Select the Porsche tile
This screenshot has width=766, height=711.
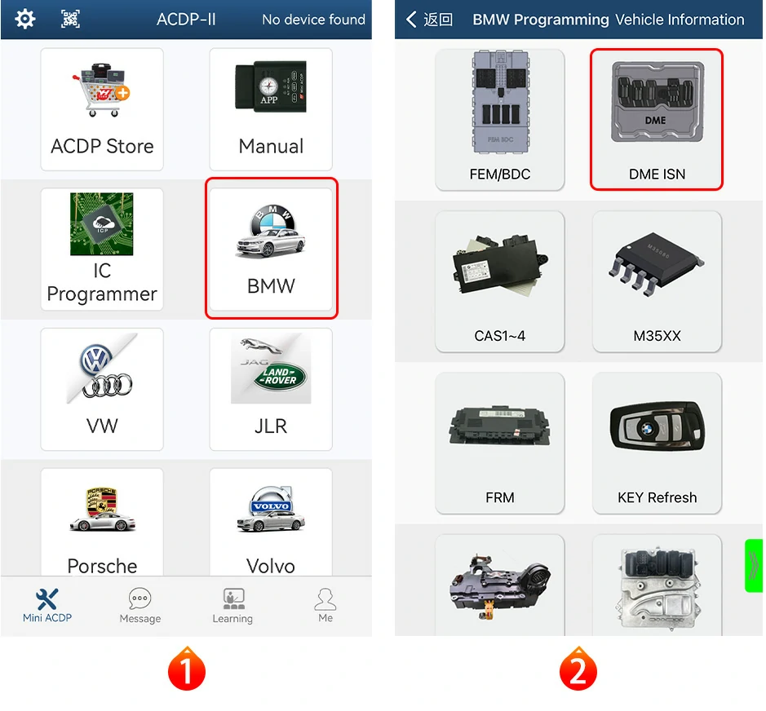pos(102,522)
